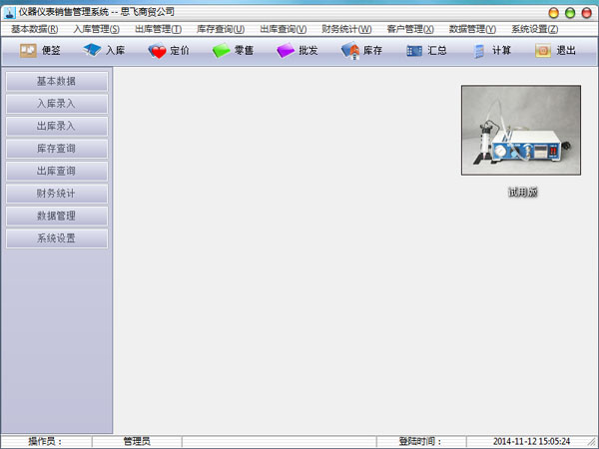
Task: Launch the 计算 calculator toolbar icon
Action: (x=480, y=50)
